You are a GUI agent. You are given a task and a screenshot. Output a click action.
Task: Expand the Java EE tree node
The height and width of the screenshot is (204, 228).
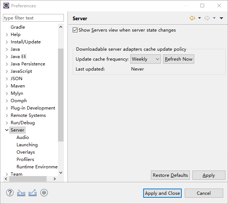7,57
